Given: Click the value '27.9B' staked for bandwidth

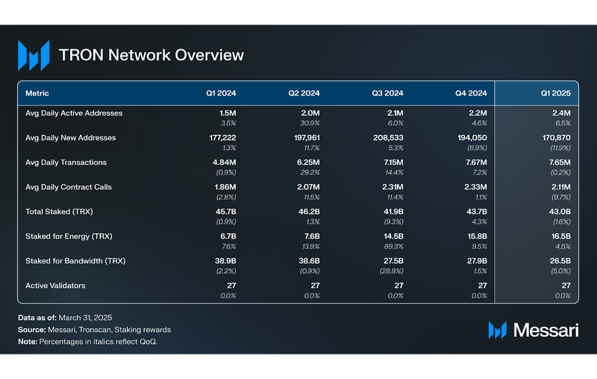Looking at the screenshot, I should tap(477, 261).
